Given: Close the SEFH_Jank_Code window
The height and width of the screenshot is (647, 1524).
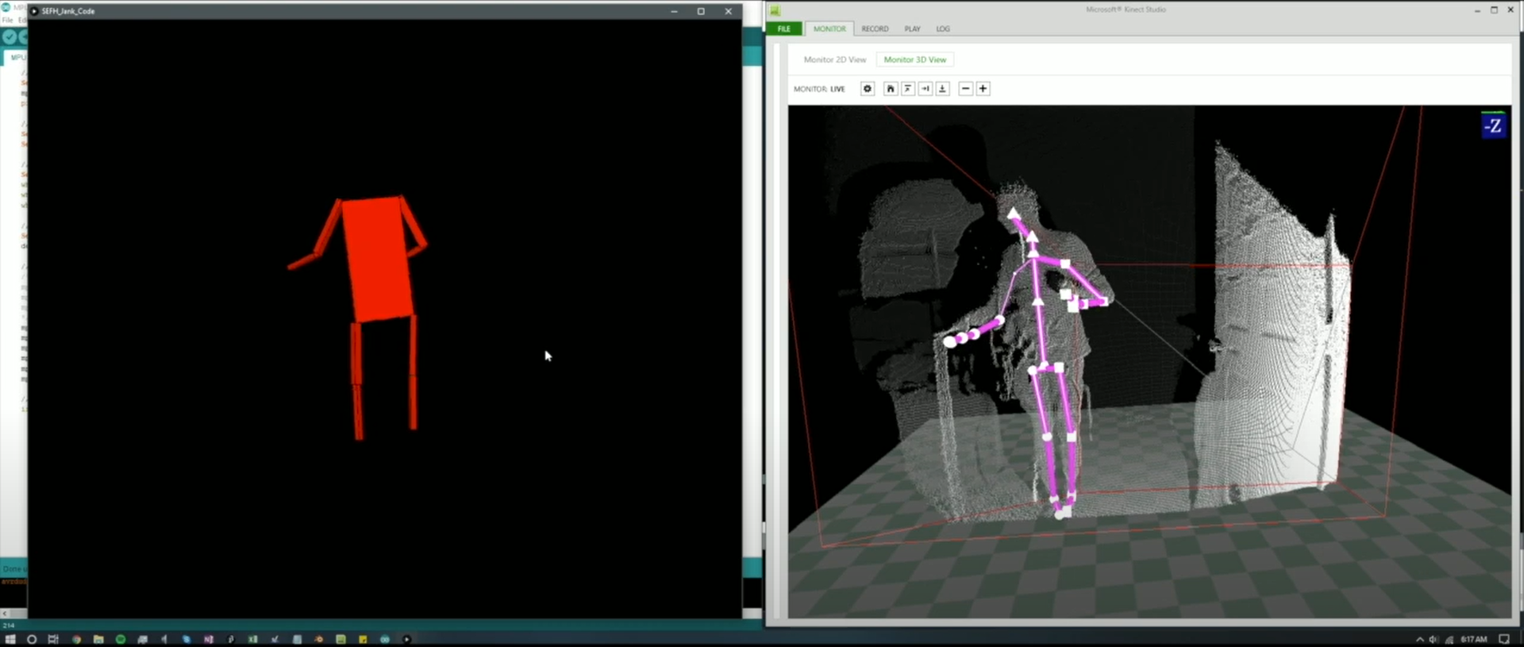Looking at the screenshot, I should point(729,11).
